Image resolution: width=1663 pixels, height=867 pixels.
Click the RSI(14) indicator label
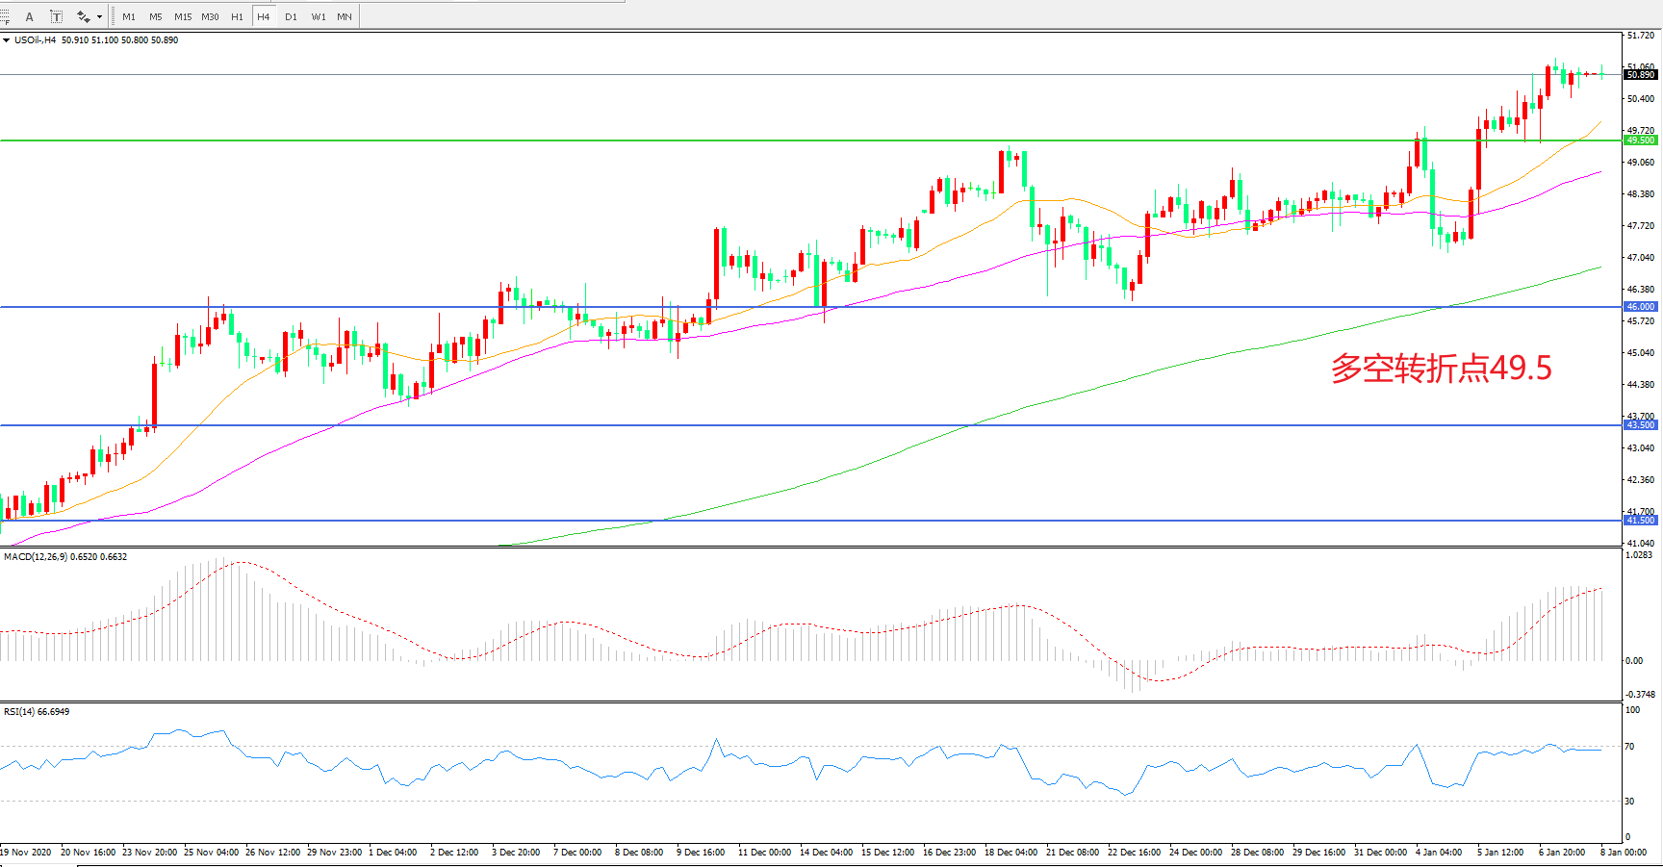pos(37,711)
